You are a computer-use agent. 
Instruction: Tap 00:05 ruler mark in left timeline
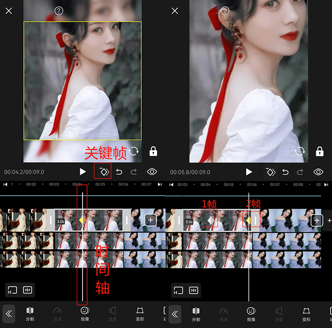click(100, 184)
